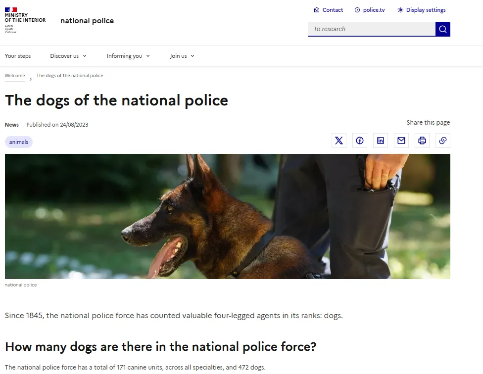Open the Your steps menu item
This screenshot has width=483, height=374.
[17, 56]
